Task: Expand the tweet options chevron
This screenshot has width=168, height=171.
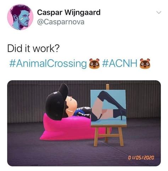Action: tap(158, 12)
